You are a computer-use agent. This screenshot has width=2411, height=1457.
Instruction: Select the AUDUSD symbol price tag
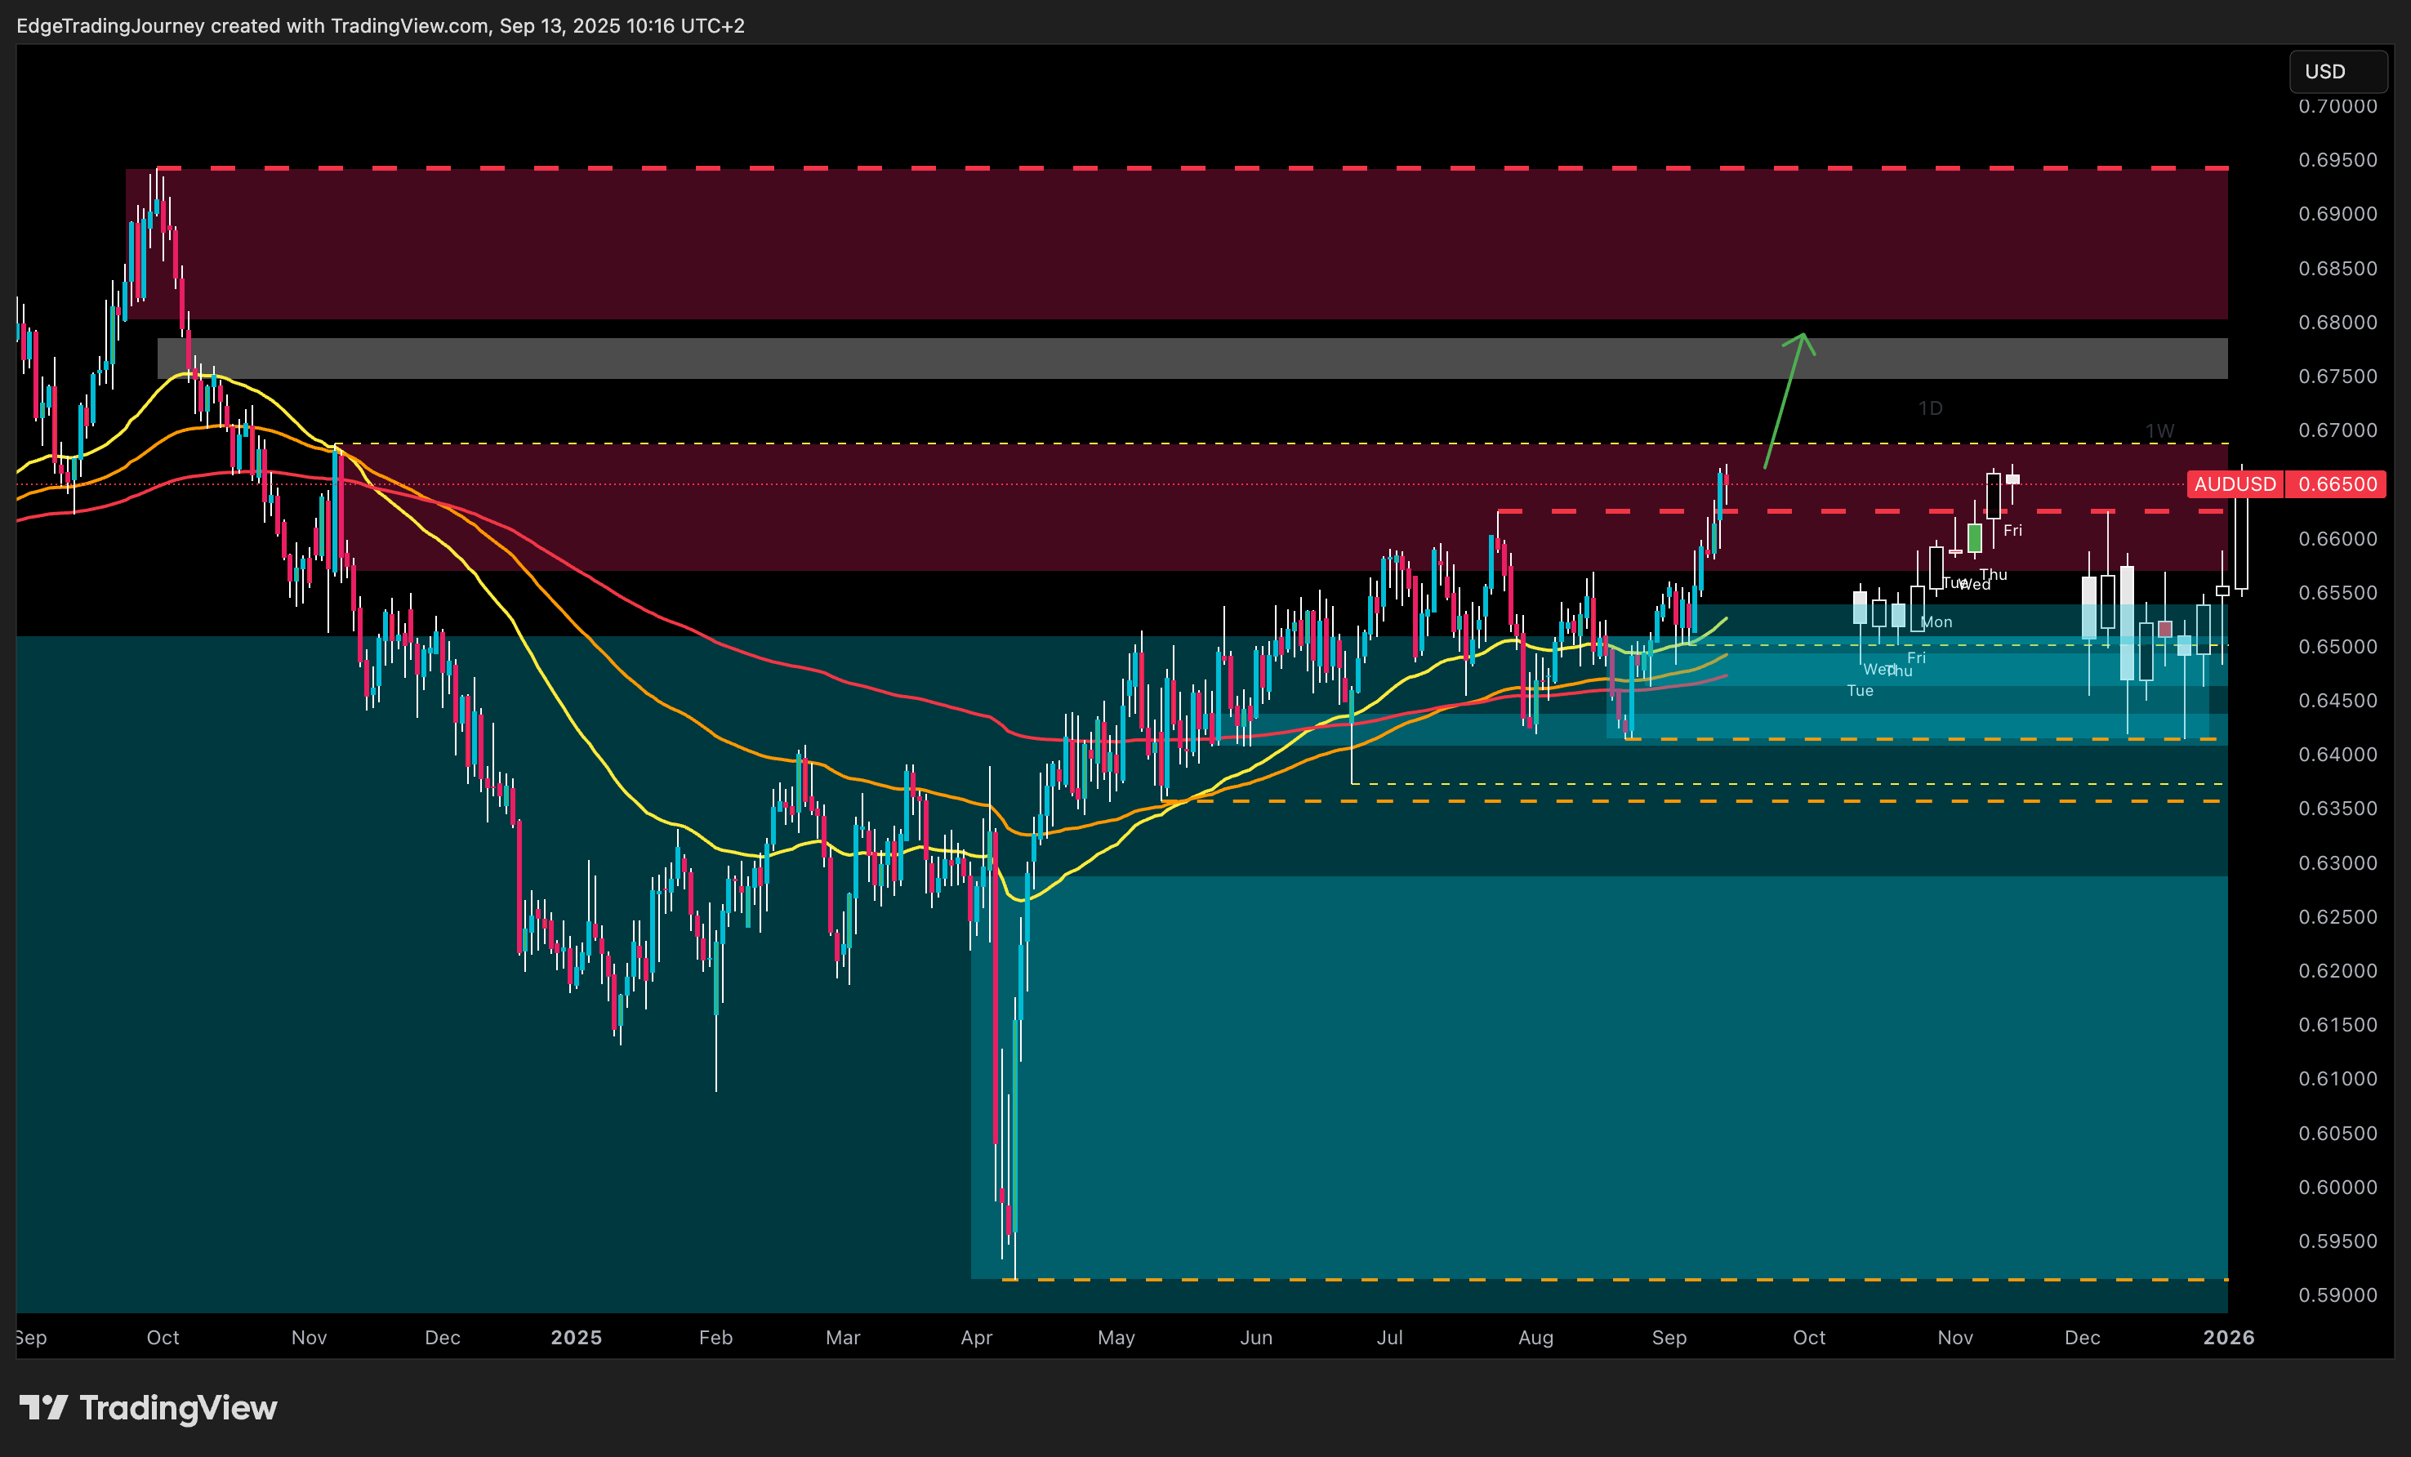(x=2234, y=484)
